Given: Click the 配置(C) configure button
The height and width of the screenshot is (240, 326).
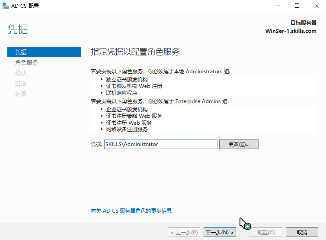Looking at the screenshot, I should (x=266, y=232).
